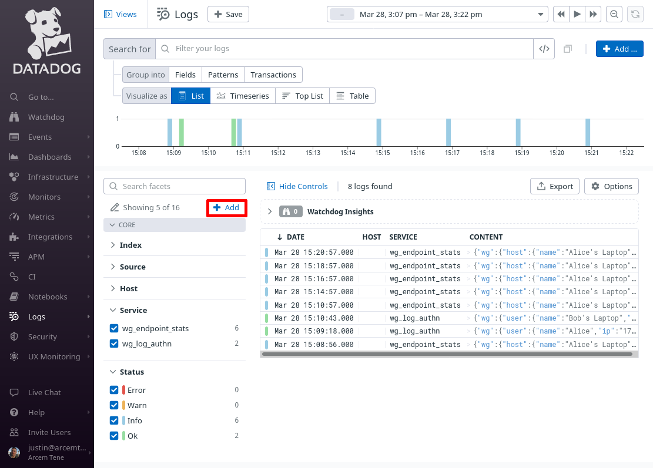Open the Events menu in sidebar
Screen dimensions: 653x468
click(x=40, y=137)
